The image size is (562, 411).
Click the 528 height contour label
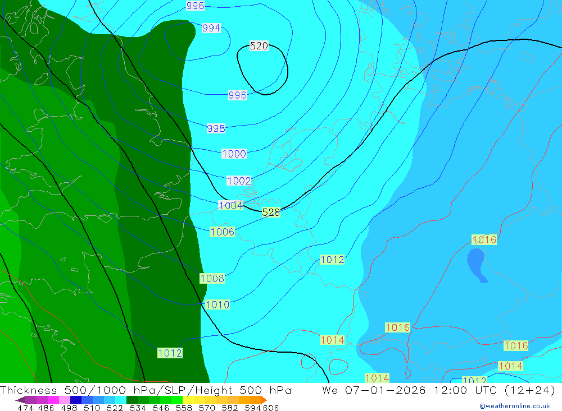pos(271,213)
